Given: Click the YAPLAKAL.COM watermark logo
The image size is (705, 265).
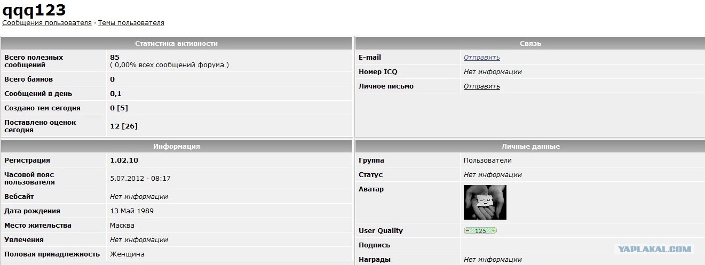Looking at the screenshot, I should (654, 248).
